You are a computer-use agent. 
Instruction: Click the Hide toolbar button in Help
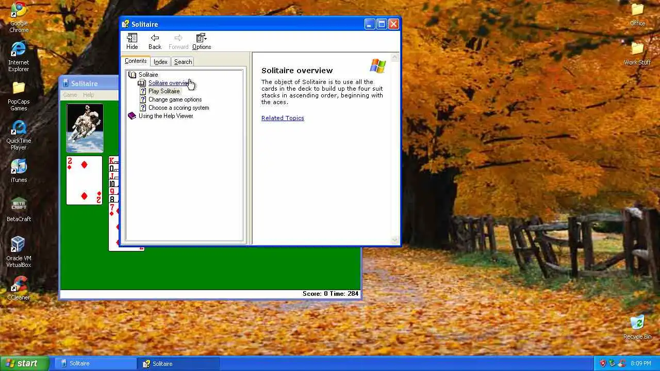point(132,42)
